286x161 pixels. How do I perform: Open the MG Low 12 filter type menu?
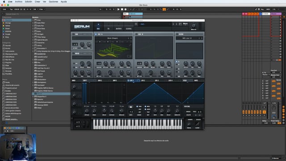188,38
